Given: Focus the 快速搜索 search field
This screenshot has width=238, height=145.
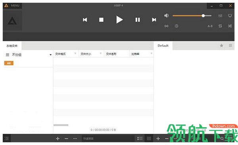Looking at the screenshot, I should 108,139.
